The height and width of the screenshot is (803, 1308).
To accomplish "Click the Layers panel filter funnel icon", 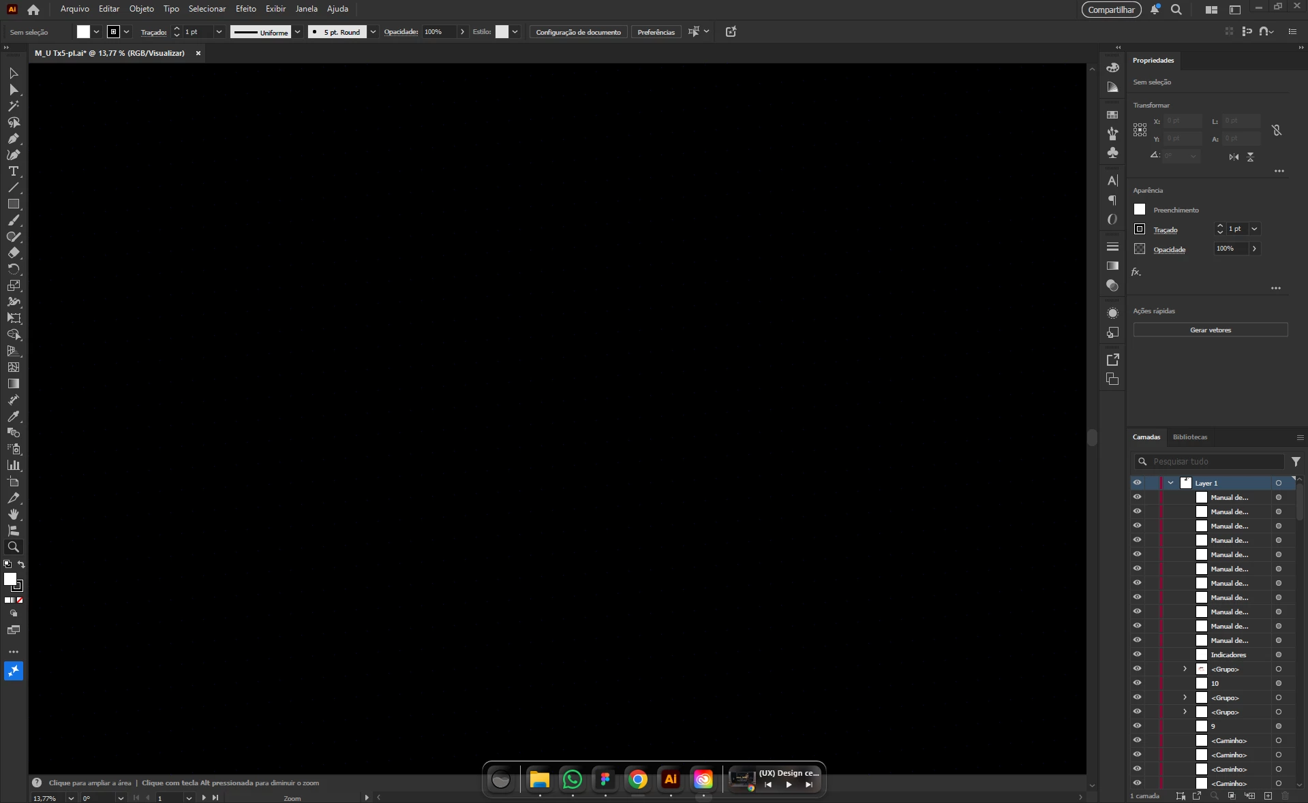I will click(x=1296, y=462).
